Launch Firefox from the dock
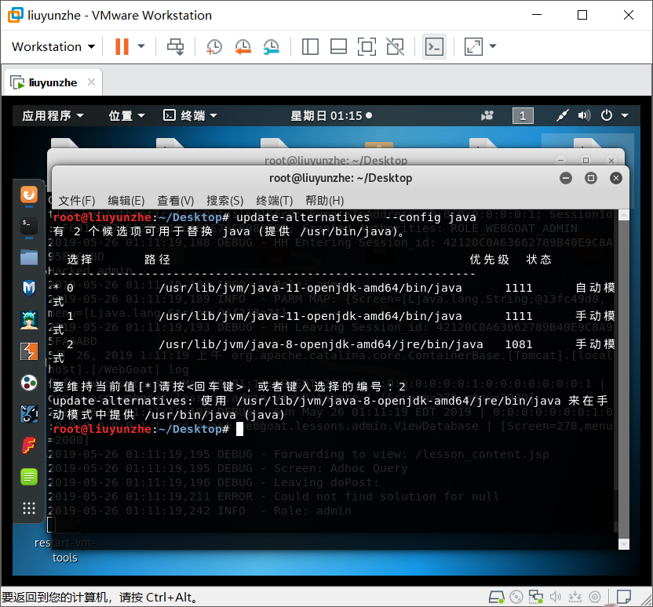 point(29,194)
